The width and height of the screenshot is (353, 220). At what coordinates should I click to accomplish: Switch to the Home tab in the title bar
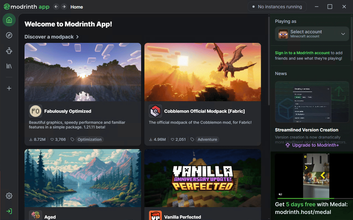(76, 7)
